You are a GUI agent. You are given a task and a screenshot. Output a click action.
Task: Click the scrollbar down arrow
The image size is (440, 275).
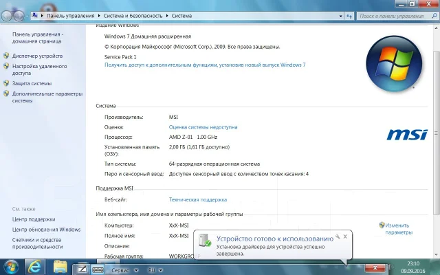tap(436, 254)
